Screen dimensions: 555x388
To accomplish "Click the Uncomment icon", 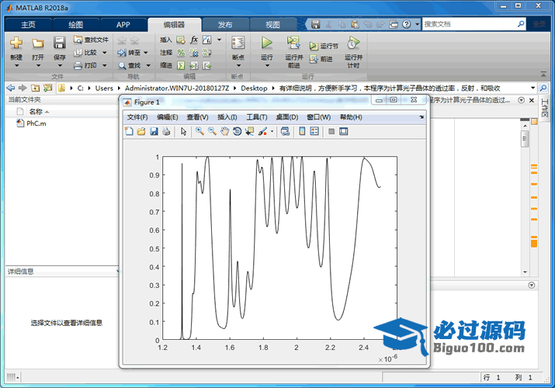I will 194,53.
